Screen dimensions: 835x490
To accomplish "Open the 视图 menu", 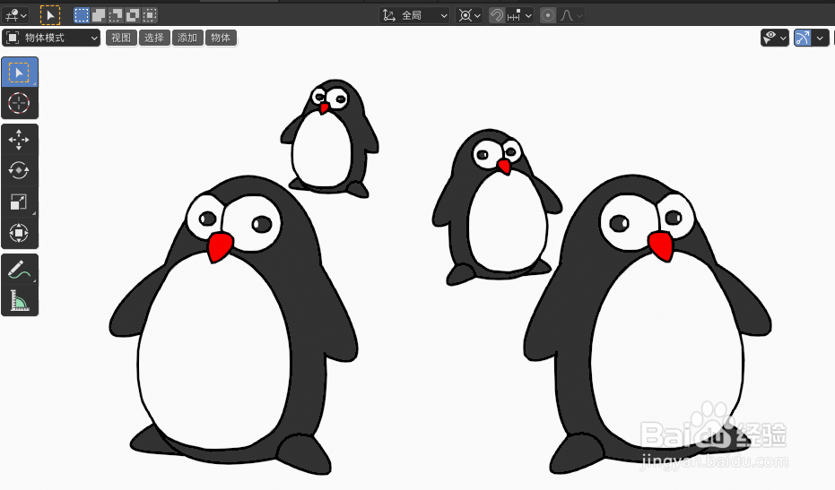I will coord(121,38).
